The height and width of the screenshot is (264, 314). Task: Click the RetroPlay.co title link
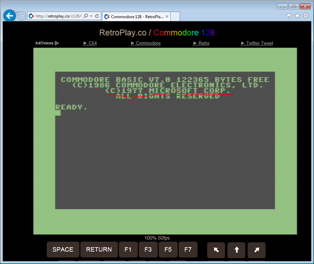click(123, 32)
